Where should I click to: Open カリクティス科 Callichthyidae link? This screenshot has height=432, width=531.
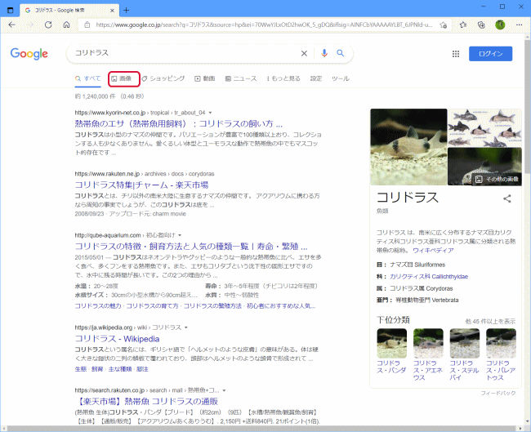(x=429, y=277)
